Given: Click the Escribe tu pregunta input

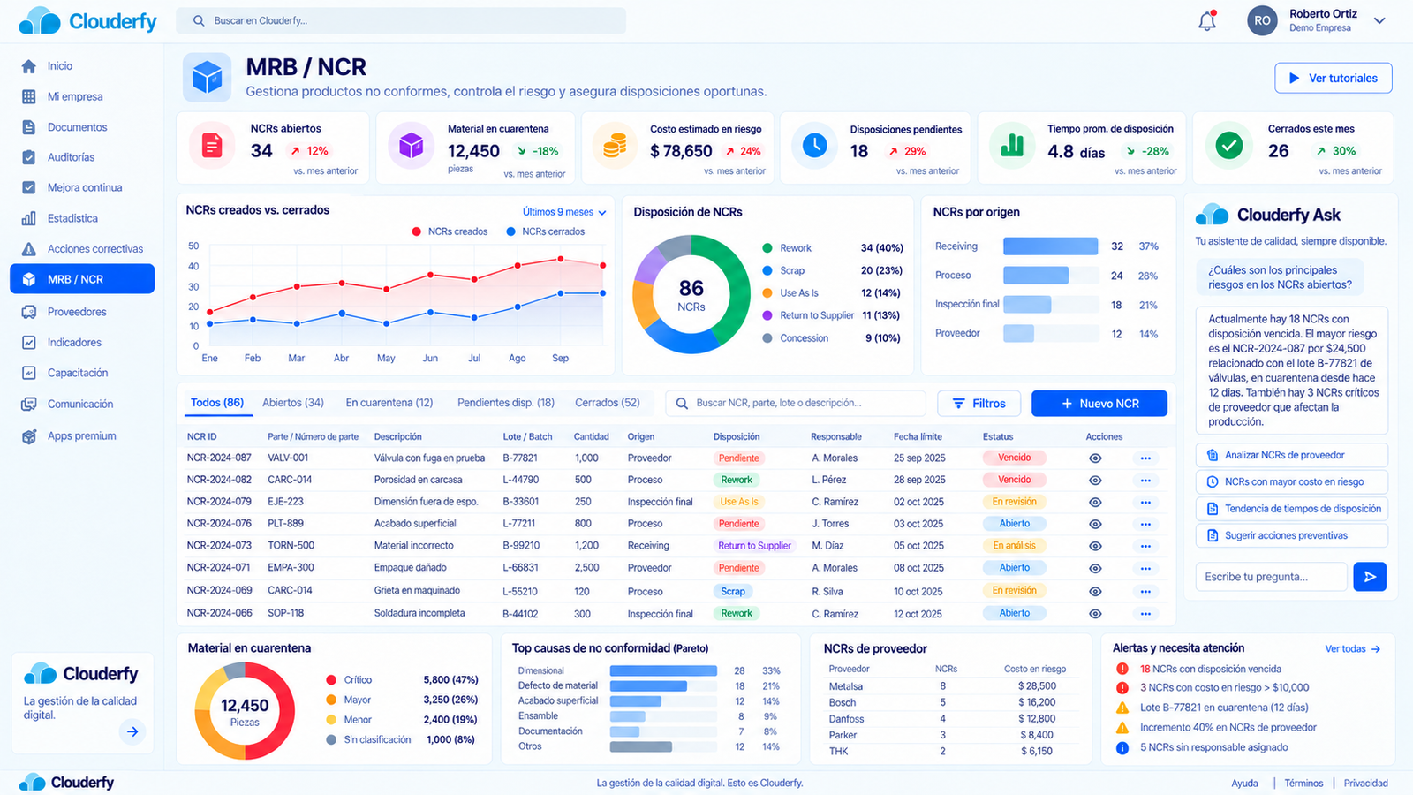Looking at the screenshot, I should click(x=1272, y=577).
